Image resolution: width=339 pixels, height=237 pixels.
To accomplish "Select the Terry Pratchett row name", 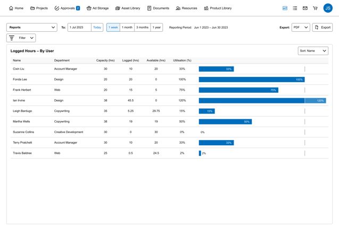I will pos(22,143).
